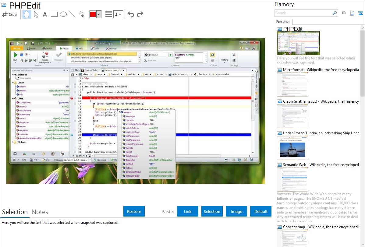
Task: Select the freehand scribble tool
Action: tap(82, 14)
